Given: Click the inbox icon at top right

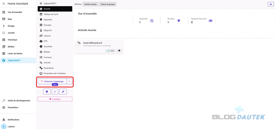Looking at the screenshot, I should coord(269,4).
